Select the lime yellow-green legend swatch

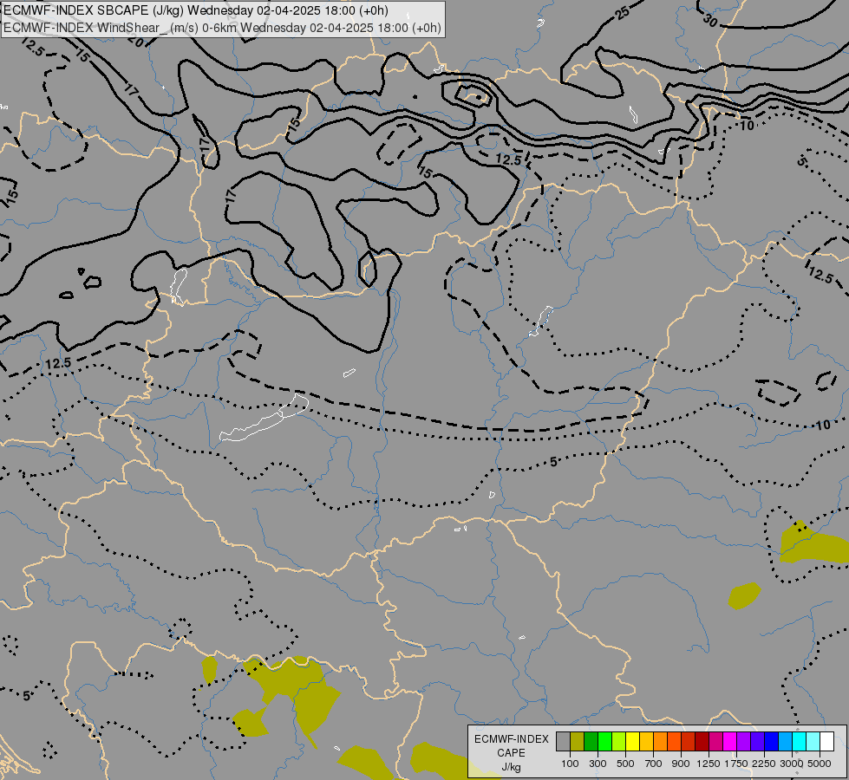[619, 741]
